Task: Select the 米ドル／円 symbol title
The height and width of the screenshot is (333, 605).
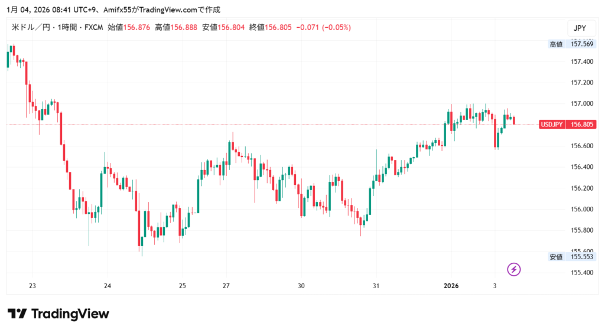Action: 31,27
